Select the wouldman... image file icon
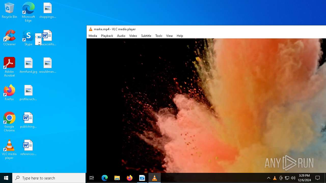This screenshot has height=183, width=326. pyautogui.click(x=48, y=66)
